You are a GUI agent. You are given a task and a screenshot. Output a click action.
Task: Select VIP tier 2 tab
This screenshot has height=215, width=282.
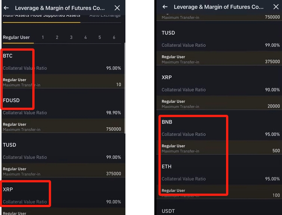coord(57,37)
